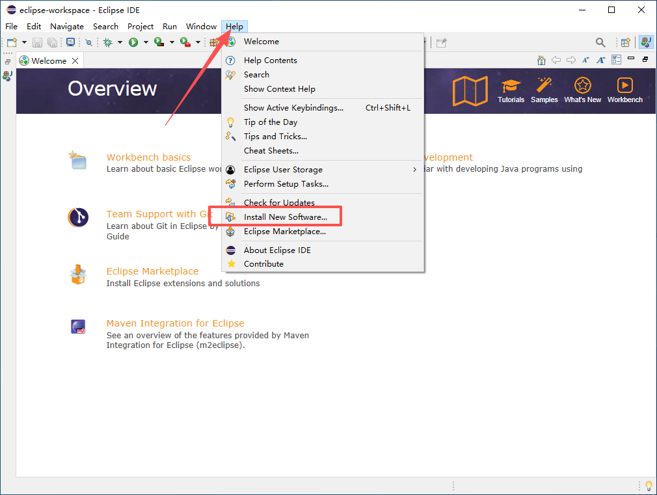Image resolution: width=657 pixels, height=495 pixels.
Task: Go to Workbench from welcome banner
Action: [624, 91]
